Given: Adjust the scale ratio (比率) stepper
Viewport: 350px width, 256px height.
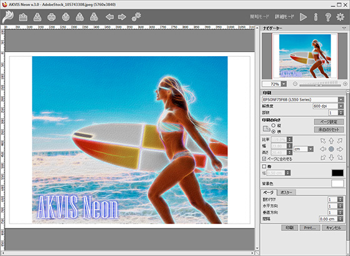Looking at the screenshot, I should [289, 140].
